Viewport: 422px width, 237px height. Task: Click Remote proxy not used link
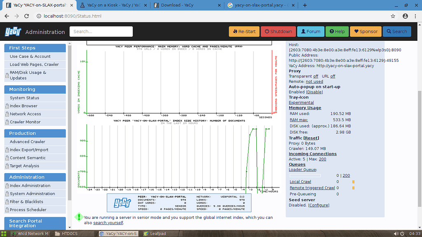[314, 82]
